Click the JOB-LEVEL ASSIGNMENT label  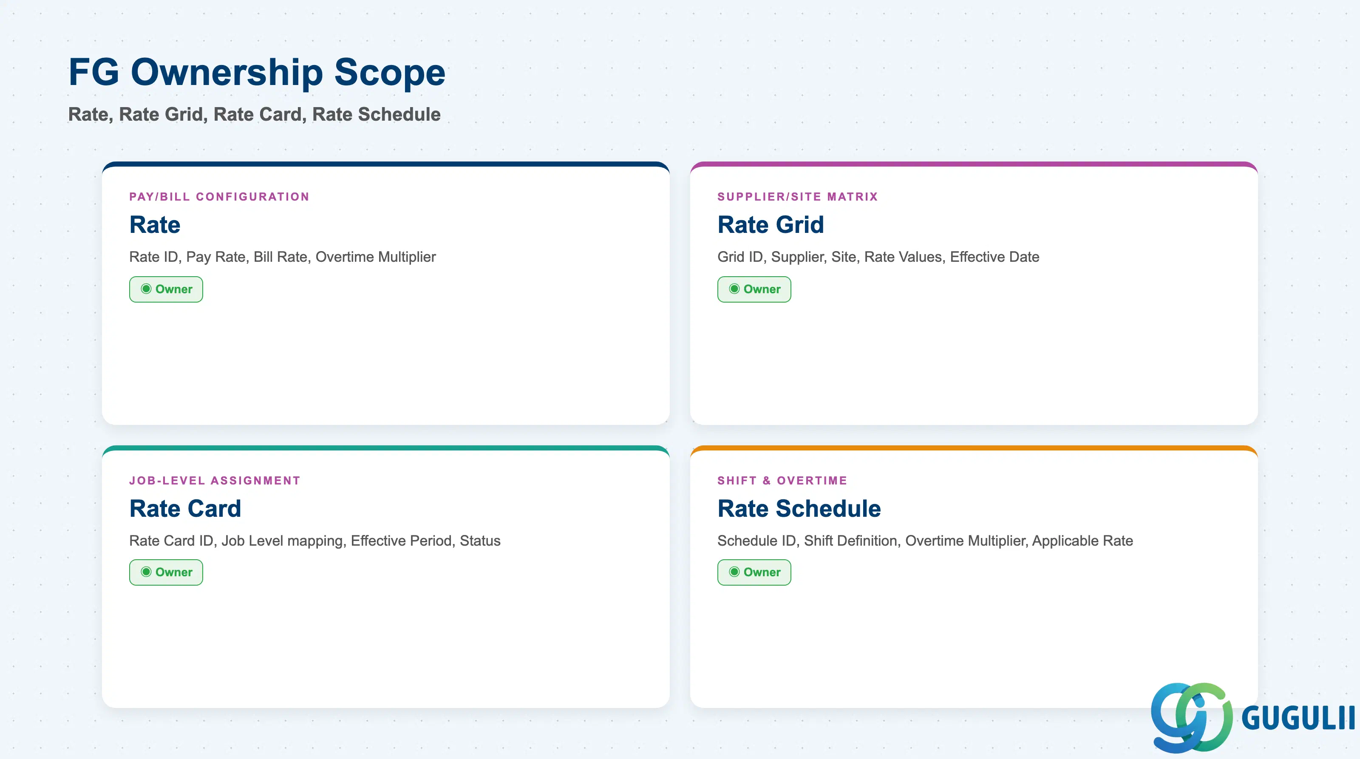(215, 481)
